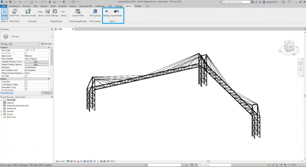
Task: Check the Annotation Crop checkbox
Action: click(x=26, y=88)
